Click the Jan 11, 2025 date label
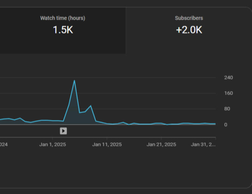The height and width of the screenshot is (194, 252). coord(107,145)
